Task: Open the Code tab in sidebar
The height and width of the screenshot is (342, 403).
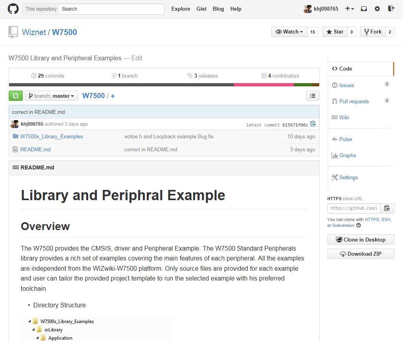Action: pos(360,69)
